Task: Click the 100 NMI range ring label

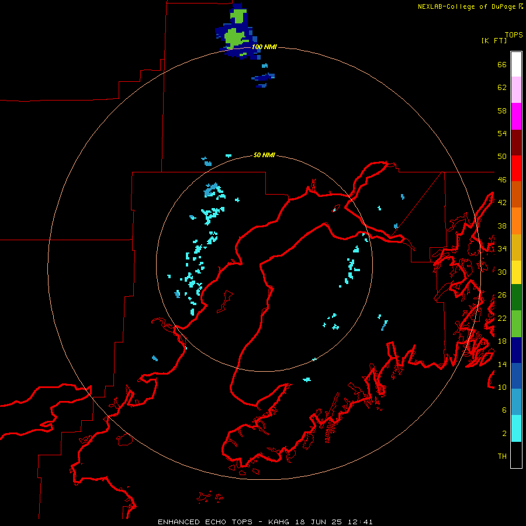Action: [264, 47]
